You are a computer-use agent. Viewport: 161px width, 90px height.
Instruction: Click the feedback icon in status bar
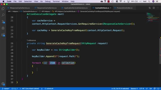(x=154, y=88)
